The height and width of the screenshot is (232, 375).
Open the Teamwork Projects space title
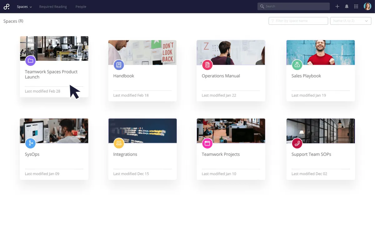tap(221, 154)
